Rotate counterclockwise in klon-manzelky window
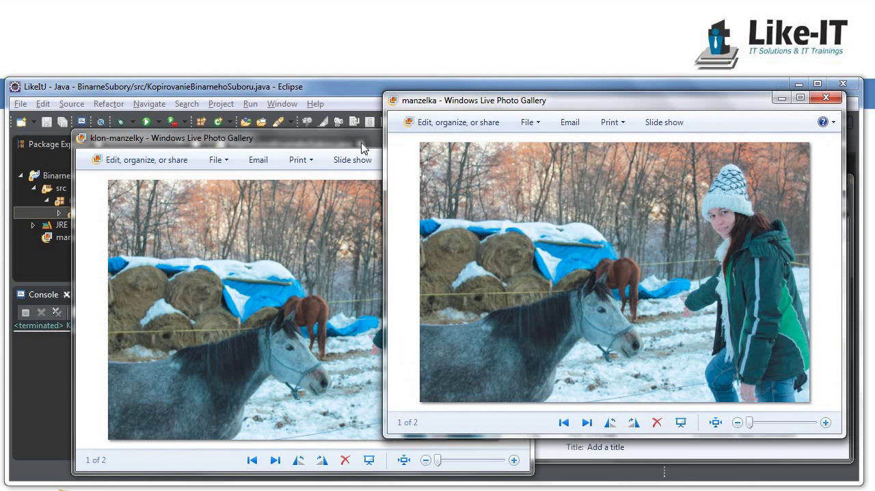The width and height of the screenshot is (875, 491). coord(299,460)
